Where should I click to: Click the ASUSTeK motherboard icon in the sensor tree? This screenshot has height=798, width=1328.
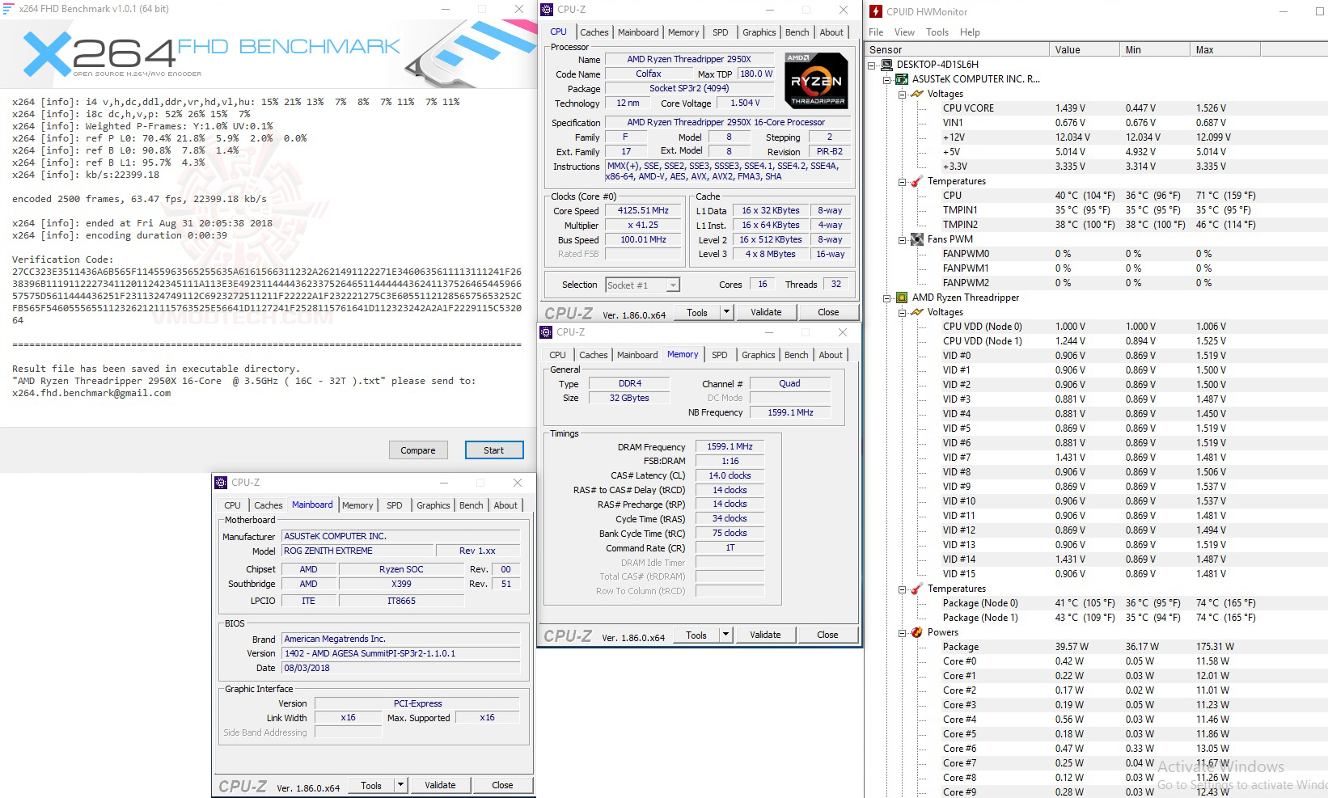click(x=901, y=79)
